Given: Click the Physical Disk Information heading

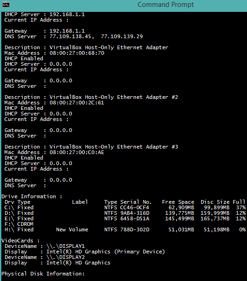Looking at the screenshot, I should pyautogui.click(x=43, y=274).
